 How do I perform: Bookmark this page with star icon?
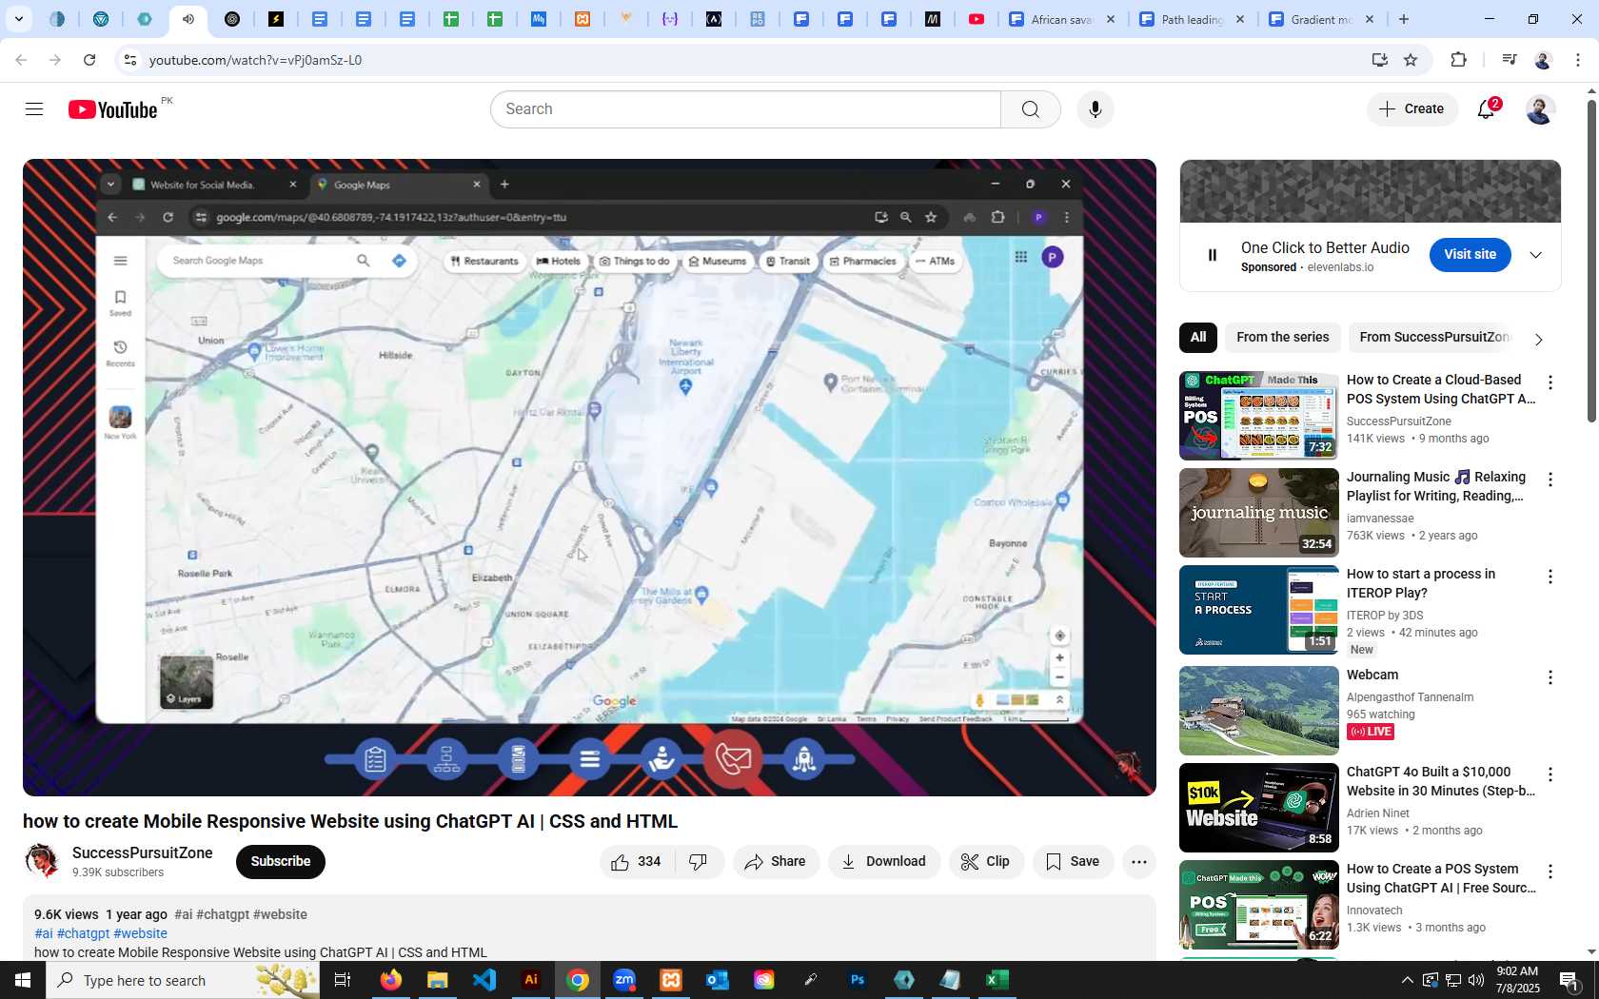pyautogui.click(x=1411, y=60)
